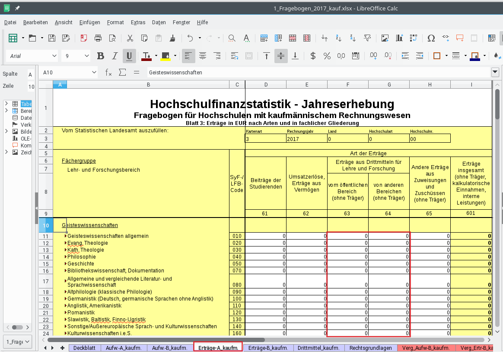Image resolution: width=503 pixels, height=352 pixels.
Task: Open the Einfügen menu
Action: pos(90,22)
